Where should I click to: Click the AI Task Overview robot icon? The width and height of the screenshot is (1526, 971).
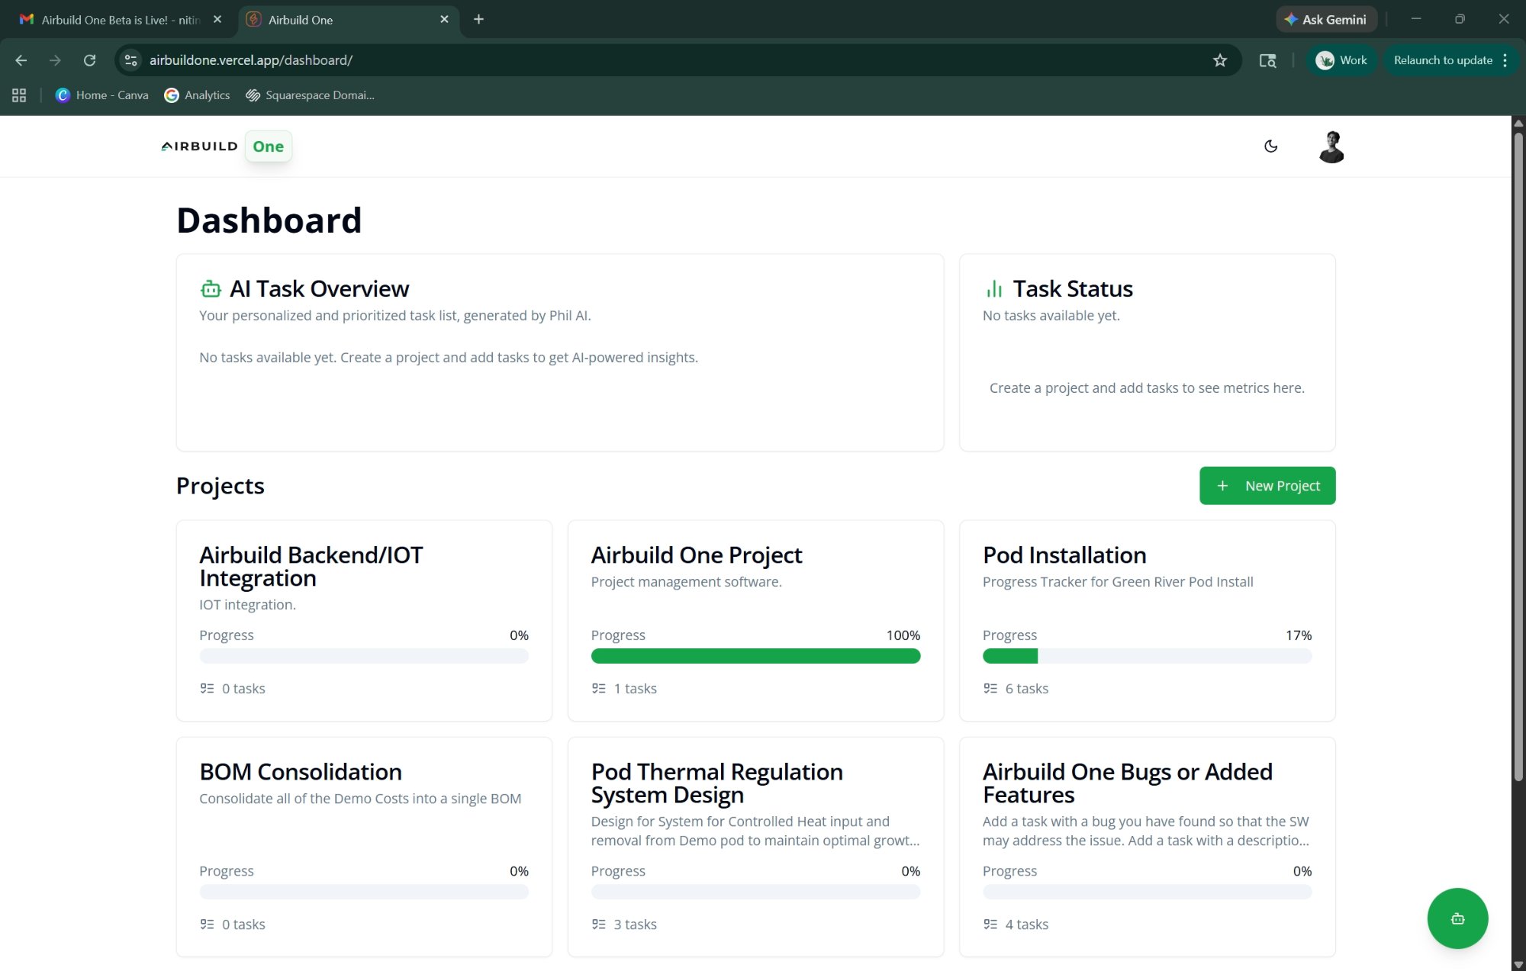[x=211, y=288]
